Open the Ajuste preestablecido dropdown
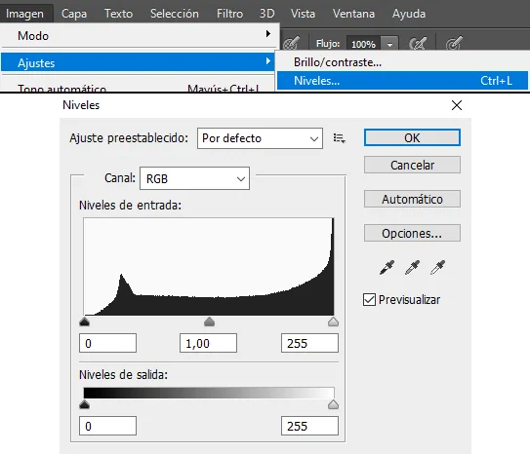The width and height of the screenshot is (530, 454). (x=260, y=138)
